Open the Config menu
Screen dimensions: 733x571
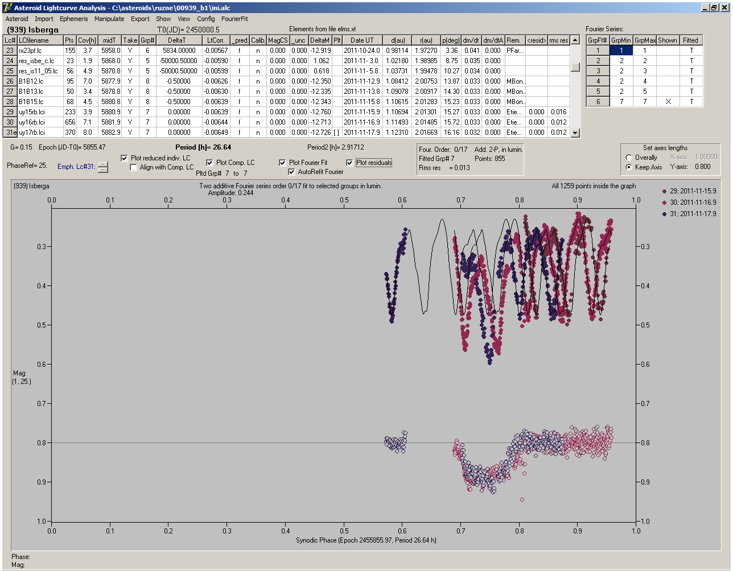coord(206,19)
